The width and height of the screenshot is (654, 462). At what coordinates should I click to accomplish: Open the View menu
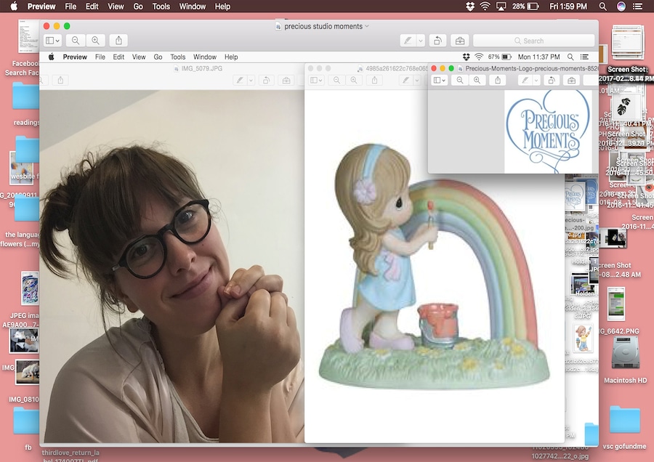coord(115,7)
